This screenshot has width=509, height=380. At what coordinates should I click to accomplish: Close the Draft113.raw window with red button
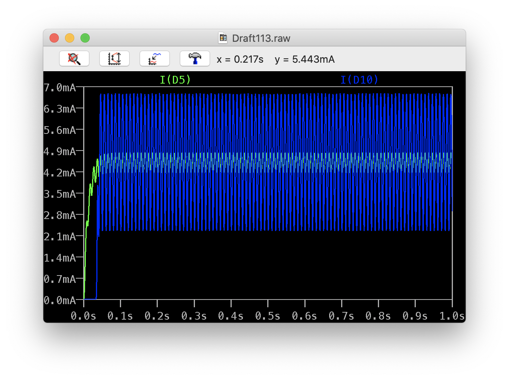(54, 38)
